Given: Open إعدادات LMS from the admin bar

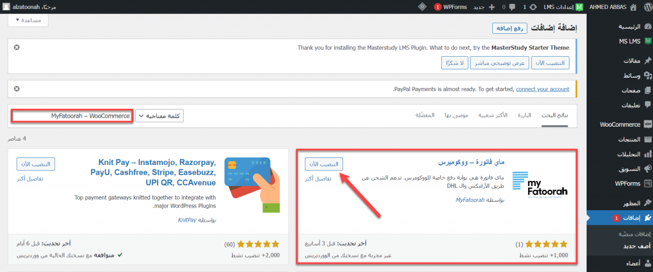Looking at the screenshot, I should (x=565, y=6).
